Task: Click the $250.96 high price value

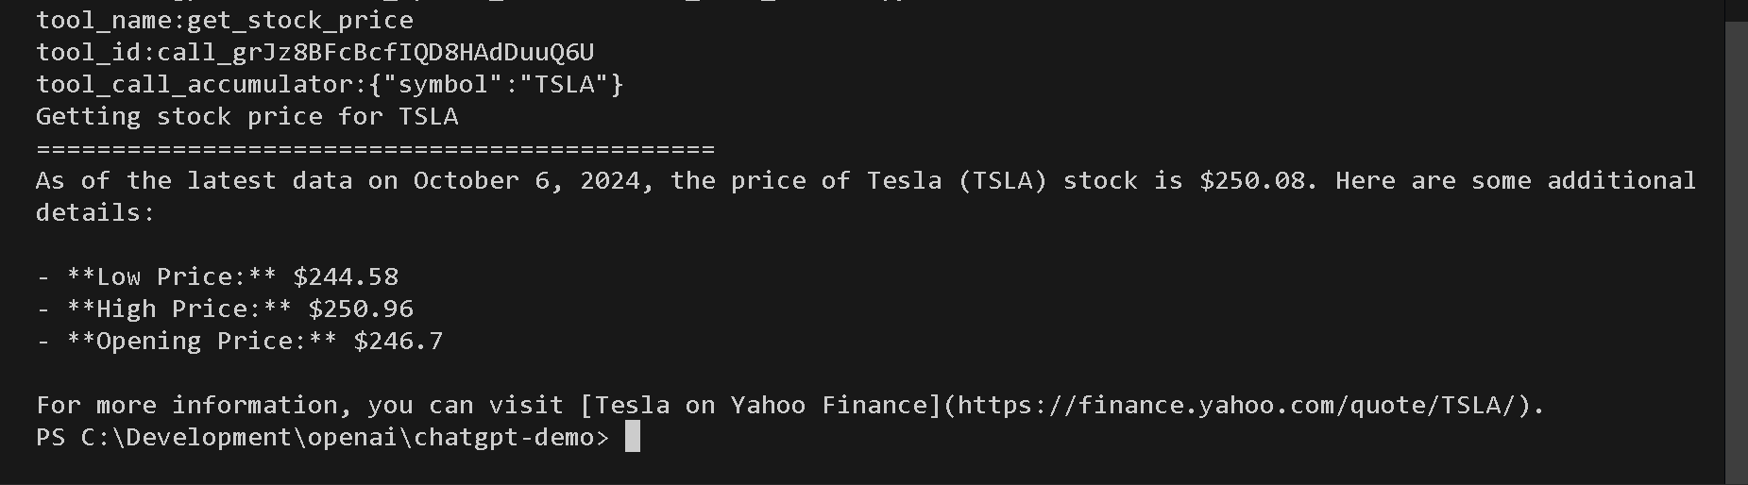Action: point(361,309)
